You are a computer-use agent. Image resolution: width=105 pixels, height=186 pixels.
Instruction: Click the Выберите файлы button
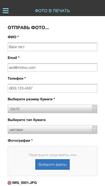tap(52, 165)
